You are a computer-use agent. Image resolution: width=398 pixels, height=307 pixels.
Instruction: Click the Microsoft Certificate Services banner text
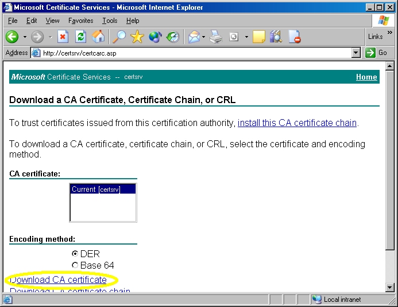61,77
